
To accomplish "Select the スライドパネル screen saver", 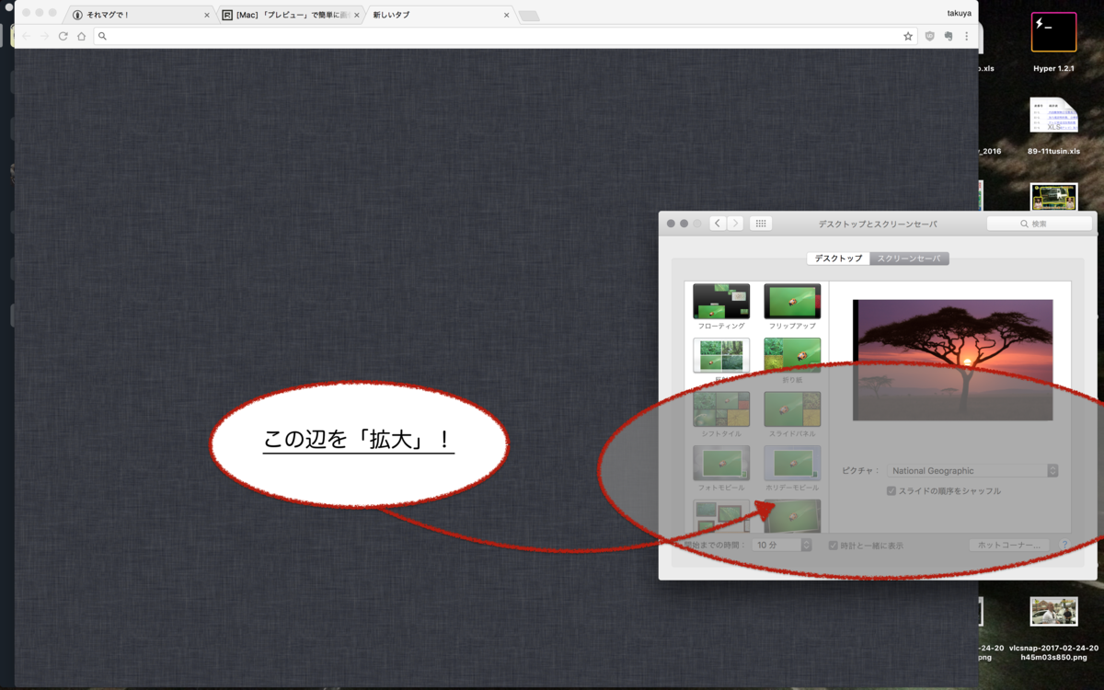I will point(792,415).
